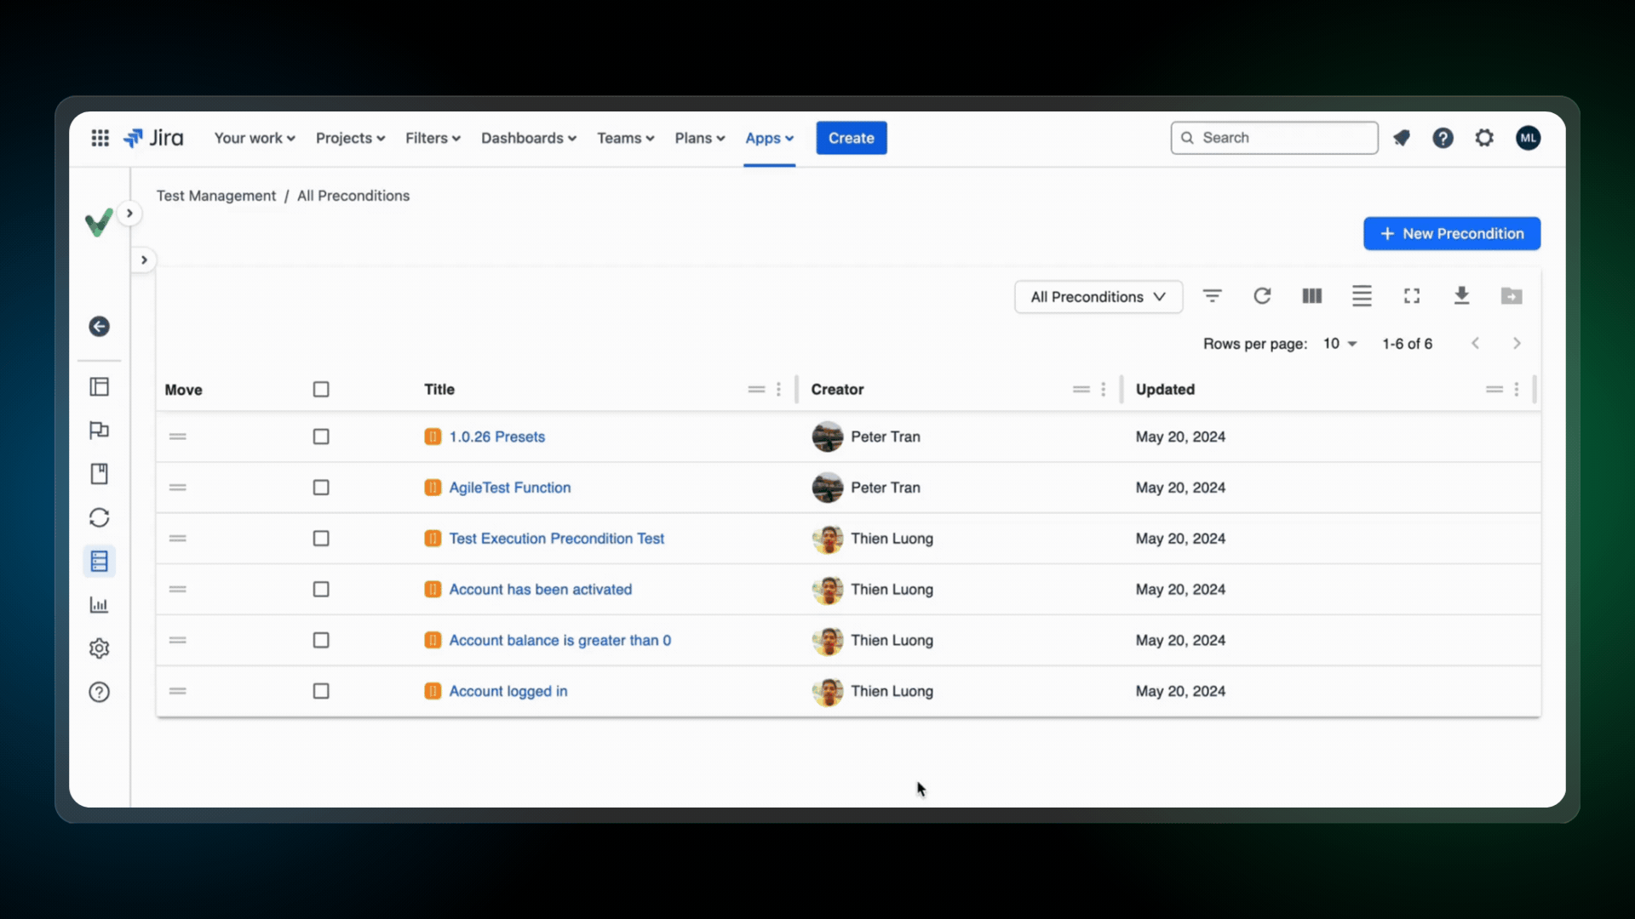Open reports chart icon in sidebar
1635x919 pixels.
point(99,605)
